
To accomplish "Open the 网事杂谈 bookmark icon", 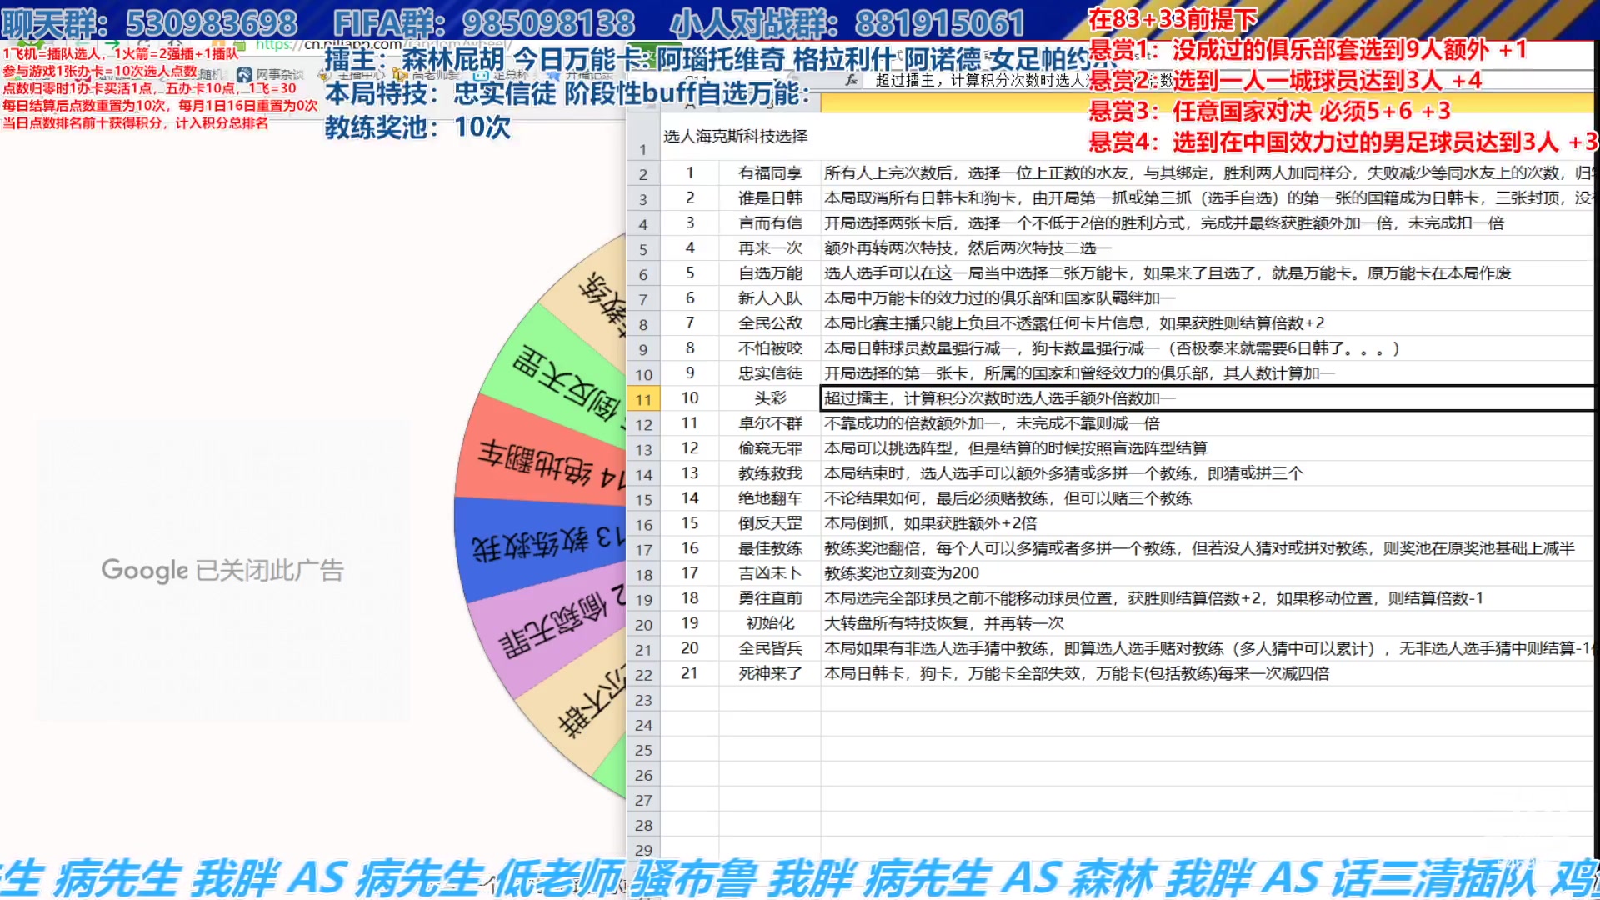I will pos(244,75).
